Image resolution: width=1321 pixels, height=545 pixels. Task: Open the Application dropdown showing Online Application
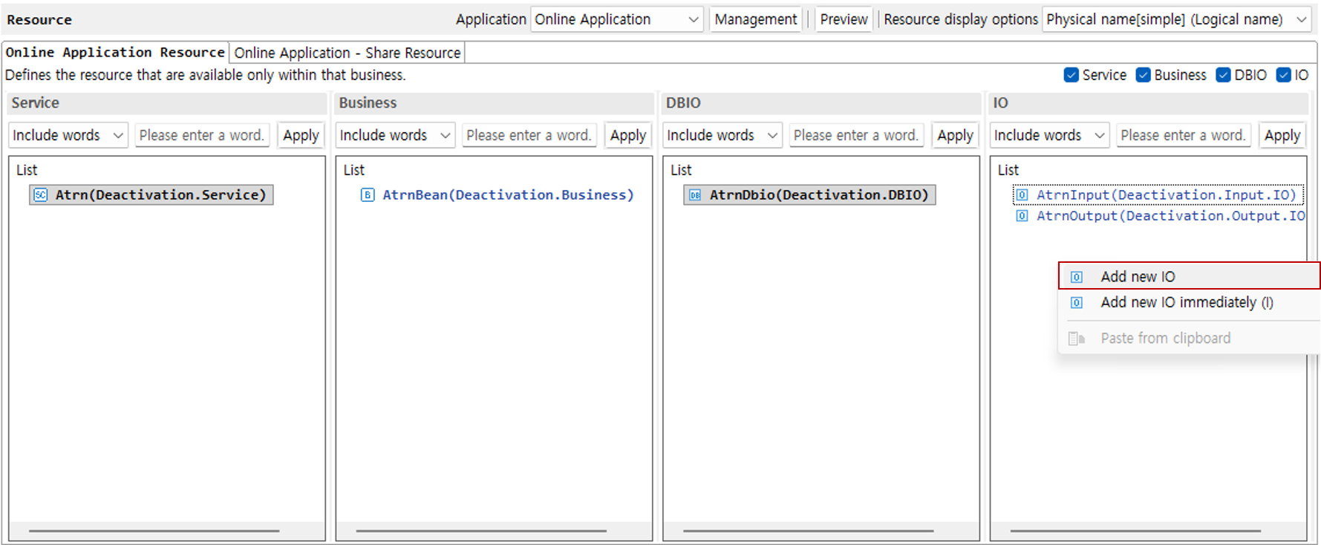tap(616, 19)
